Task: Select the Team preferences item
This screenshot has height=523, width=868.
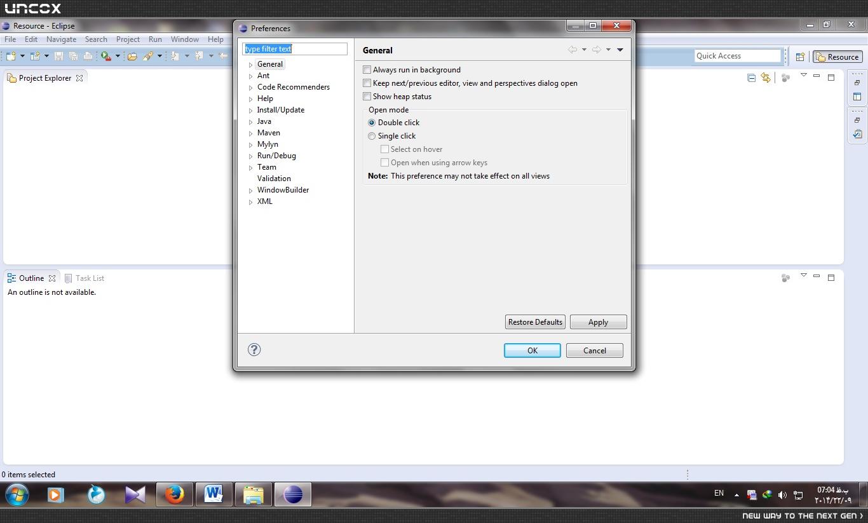Action: [267, 167]
